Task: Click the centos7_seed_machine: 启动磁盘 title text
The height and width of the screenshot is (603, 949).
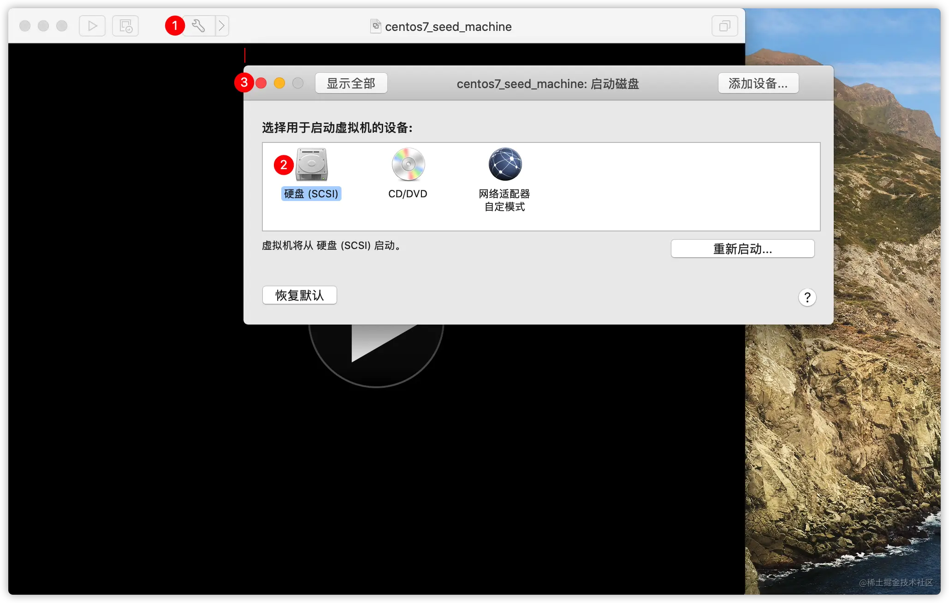Action: pyautogui.click(x=547, y=84)
